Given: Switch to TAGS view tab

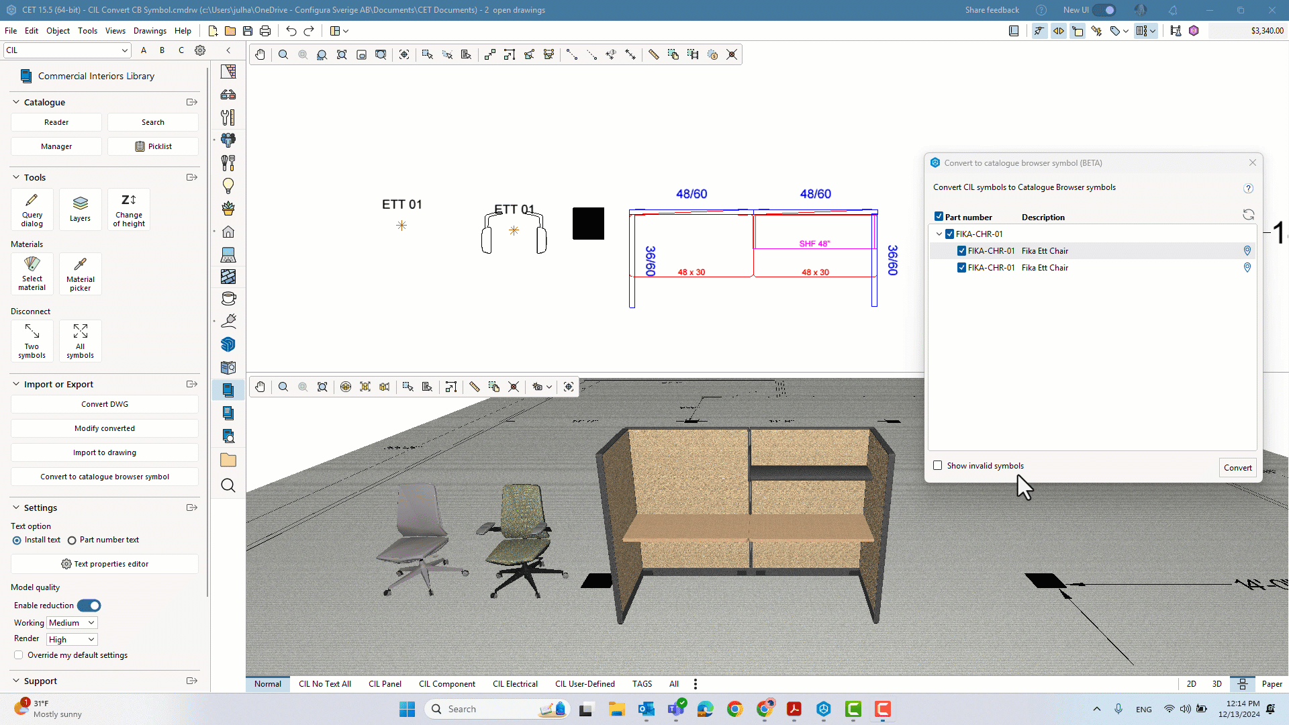Looking at the screenshot, I should tap(642, 684).
